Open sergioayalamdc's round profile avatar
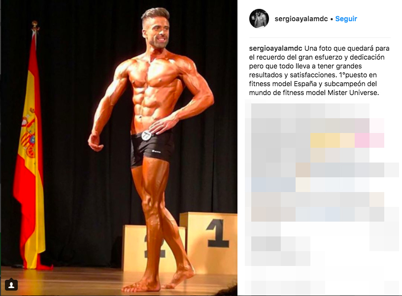This screenshot has width=402, height=296. (259, 18)
